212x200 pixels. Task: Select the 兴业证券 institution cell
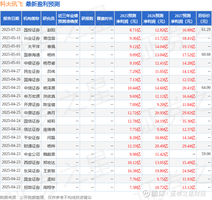(32, 38)
